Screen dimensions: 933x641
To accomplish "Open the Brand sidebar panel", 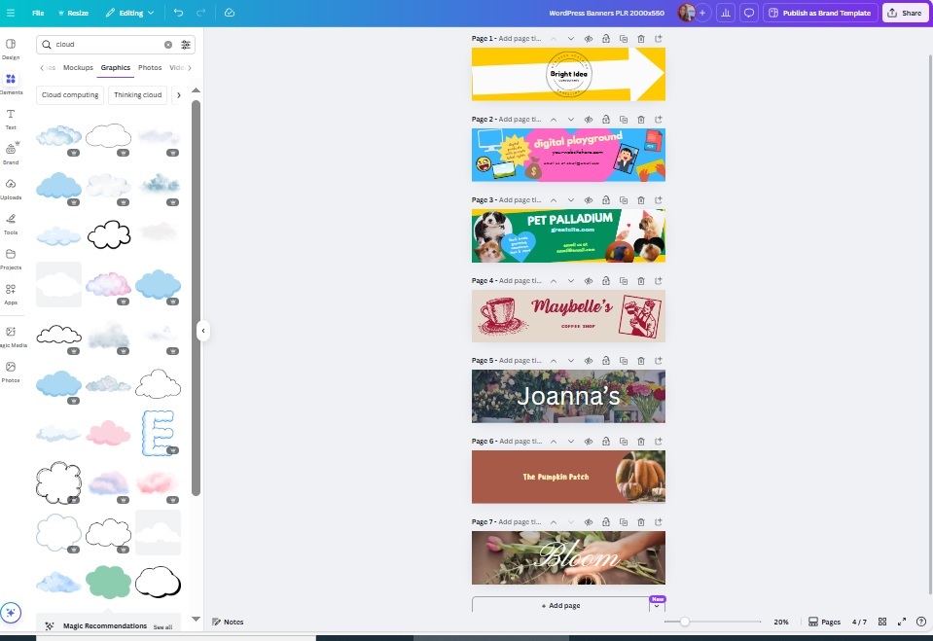I will pos(11,154).
